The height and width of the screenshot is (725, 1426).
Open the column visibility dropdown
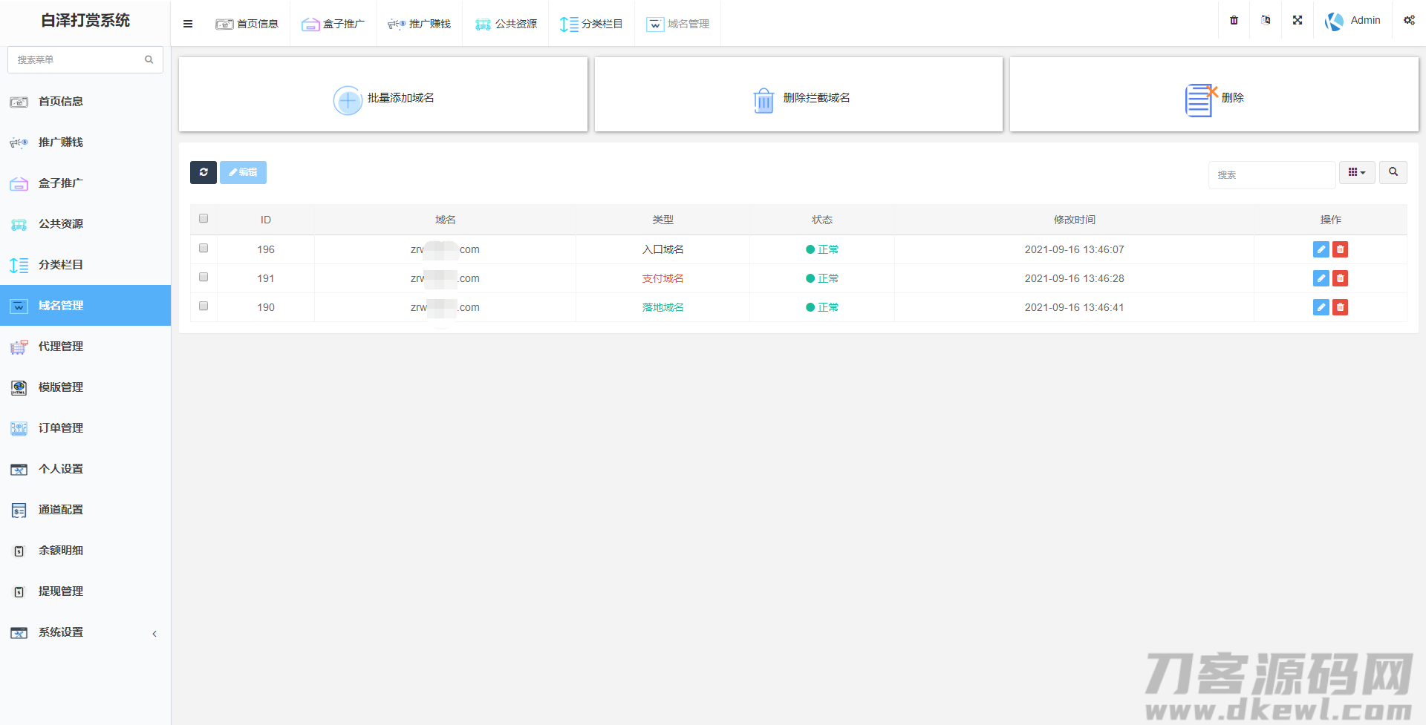tap(1356, 172)
